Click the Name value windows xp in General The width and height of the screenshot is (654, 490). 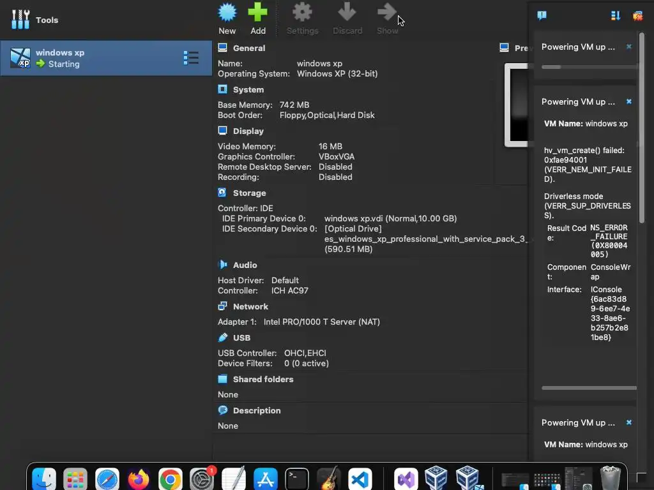(319, 63)
